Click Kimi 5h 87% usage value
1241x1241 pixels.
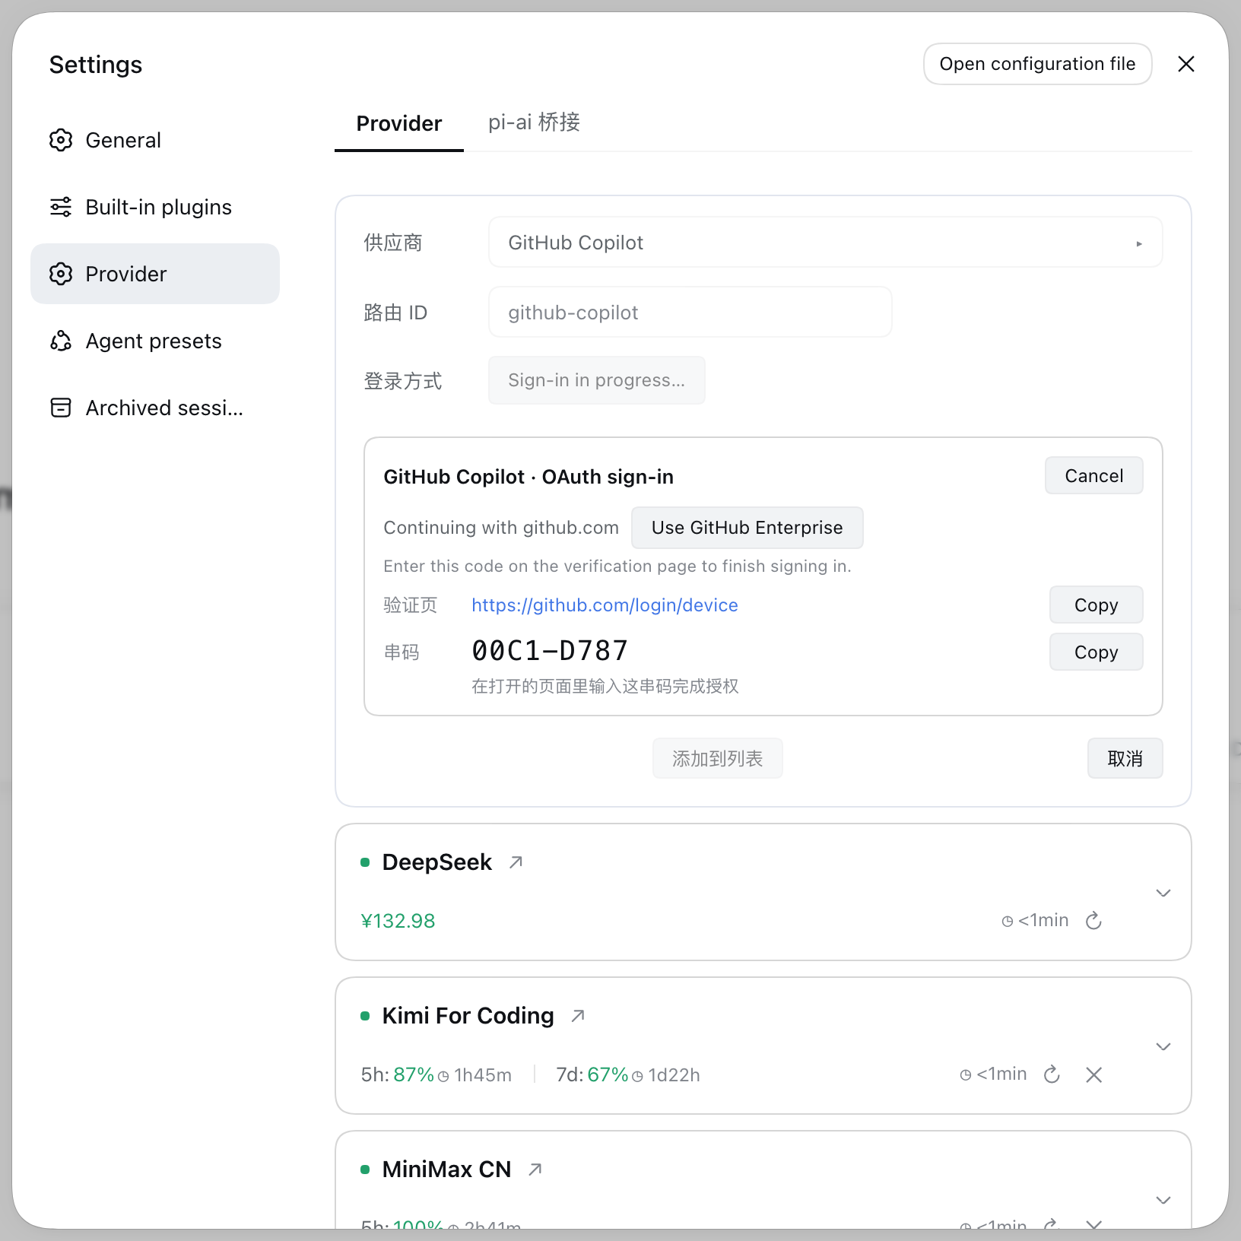pyautogui.click(x=414, y=1075)
